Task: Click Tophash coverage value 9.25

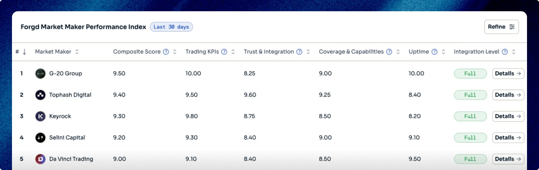Action: (x=325, y=95)
